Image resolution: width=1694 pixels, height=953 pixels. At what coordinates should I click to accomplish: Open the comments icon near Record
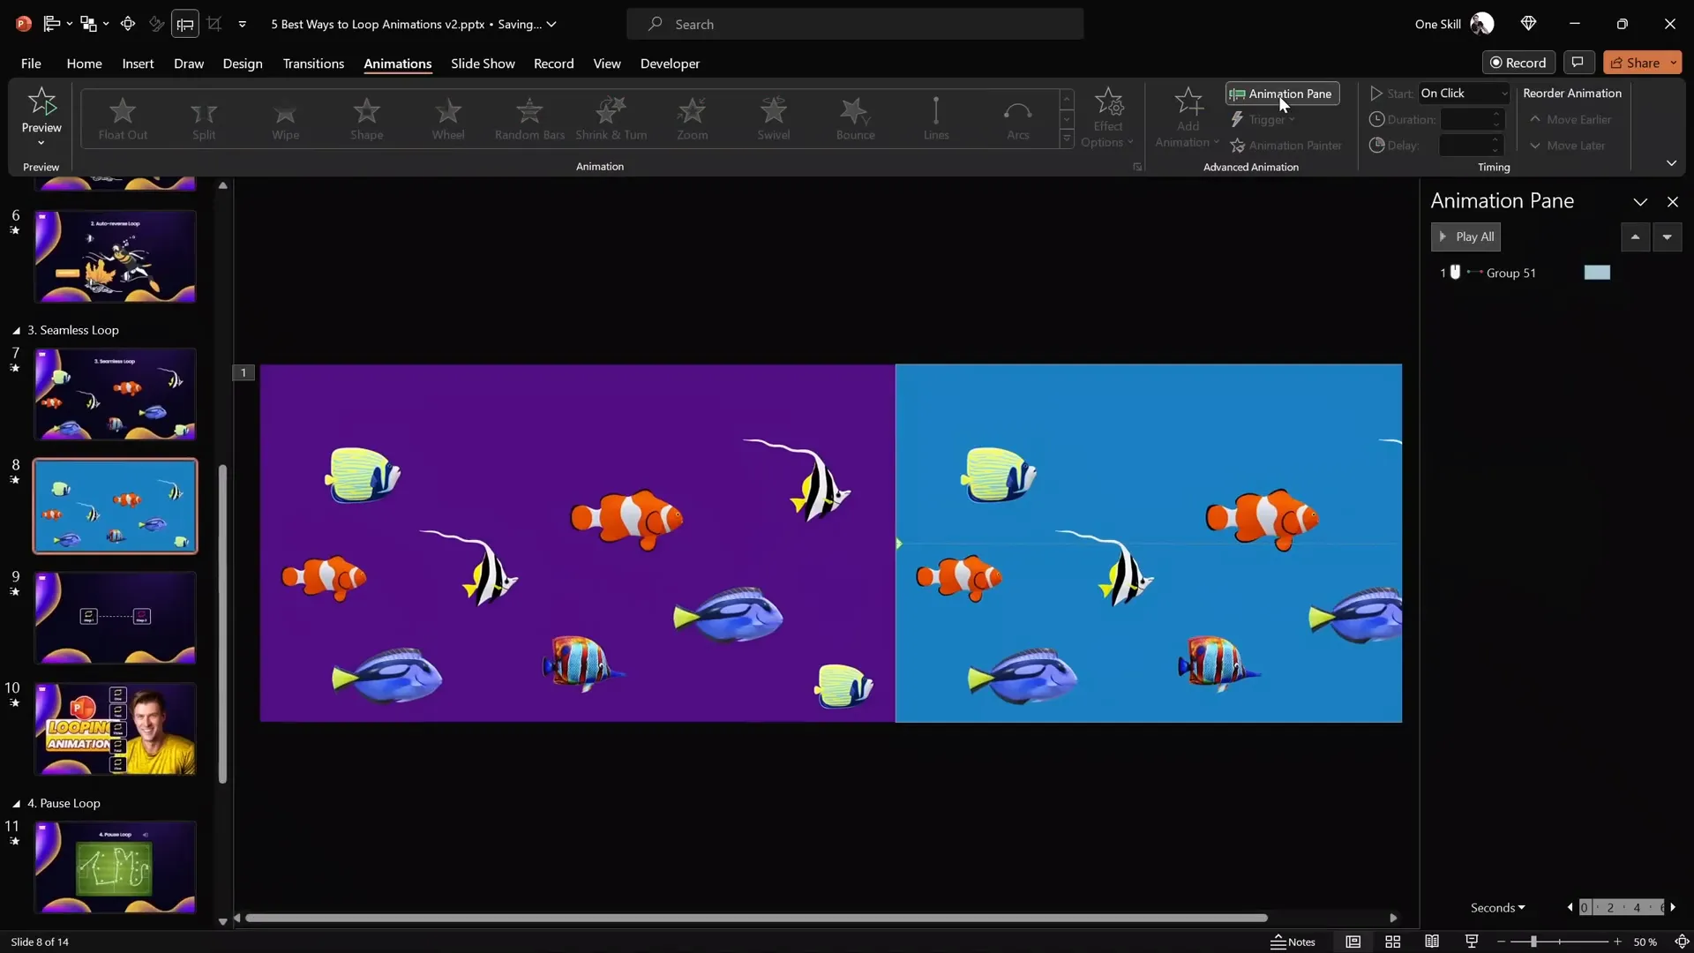pyautogui.click(x=1578, y=63)
